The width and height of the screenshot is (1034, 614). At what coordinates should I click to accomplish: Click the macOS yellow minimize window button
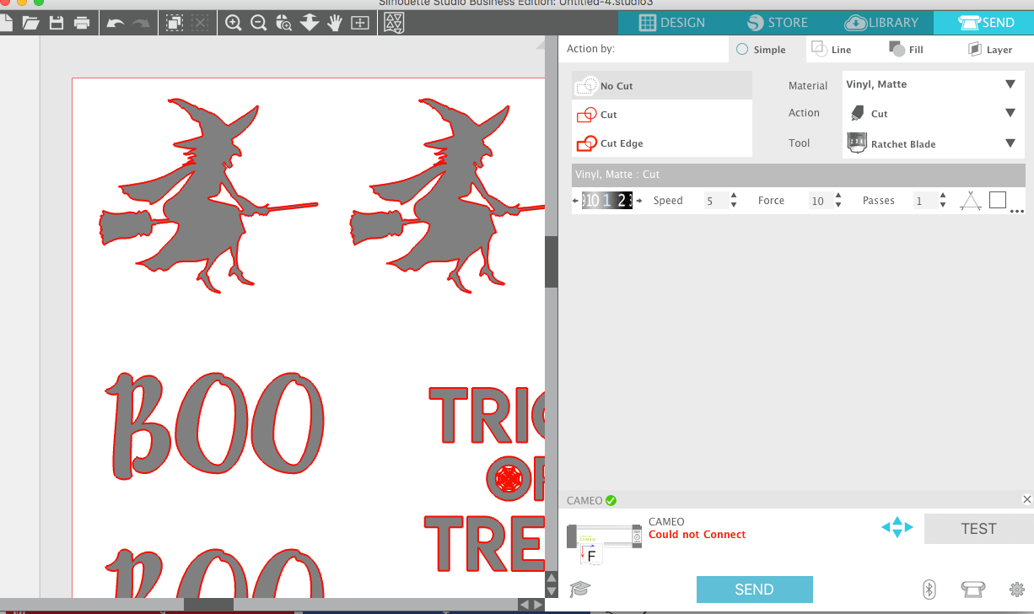click(23, 3)
